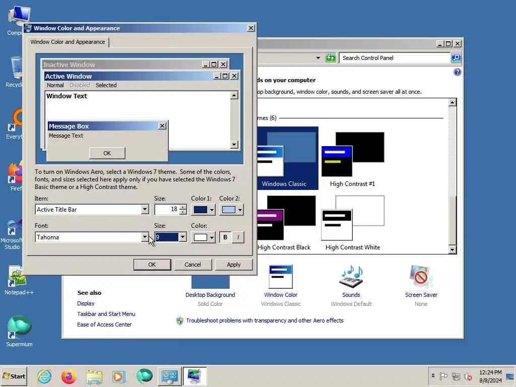The height and width of the screenshot is (387, 516).
Task: Open the Supermium desktop shortcut
Action: click(19, 331)
